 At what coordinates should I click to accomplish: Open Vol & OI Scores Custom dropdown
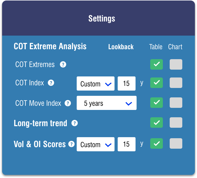pos(96,144)
